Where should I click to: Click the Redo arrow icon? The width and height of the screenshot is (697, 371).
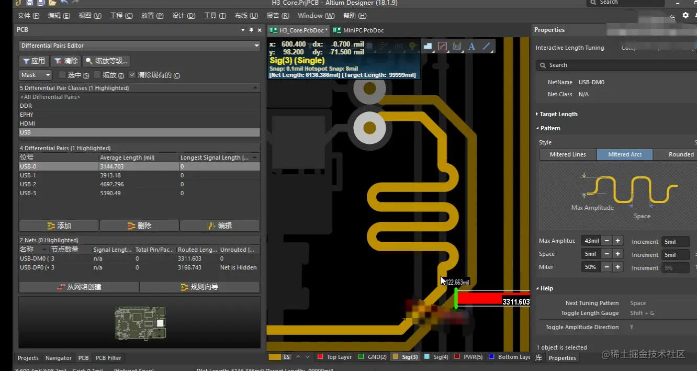pos(75,2)
